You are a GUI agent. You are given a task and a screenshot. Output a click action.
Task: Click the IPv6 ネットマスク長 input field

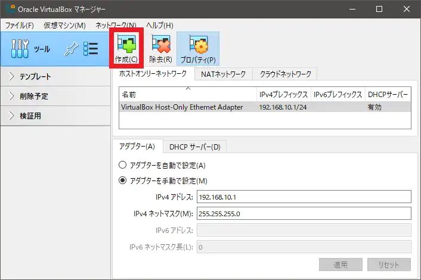pos(304,247)
